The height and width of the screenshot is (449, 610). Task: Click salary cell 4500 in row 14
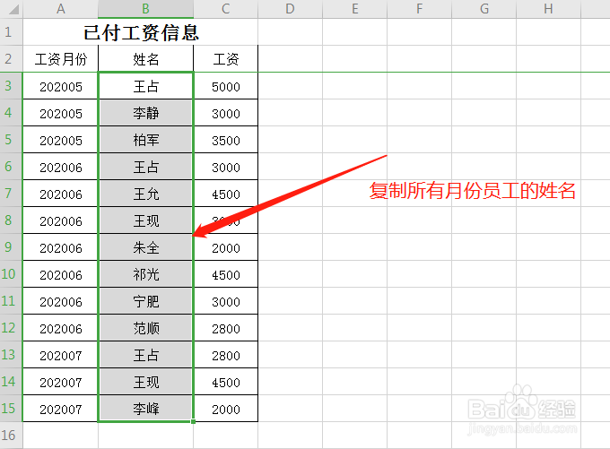click(x=226, y=382)
